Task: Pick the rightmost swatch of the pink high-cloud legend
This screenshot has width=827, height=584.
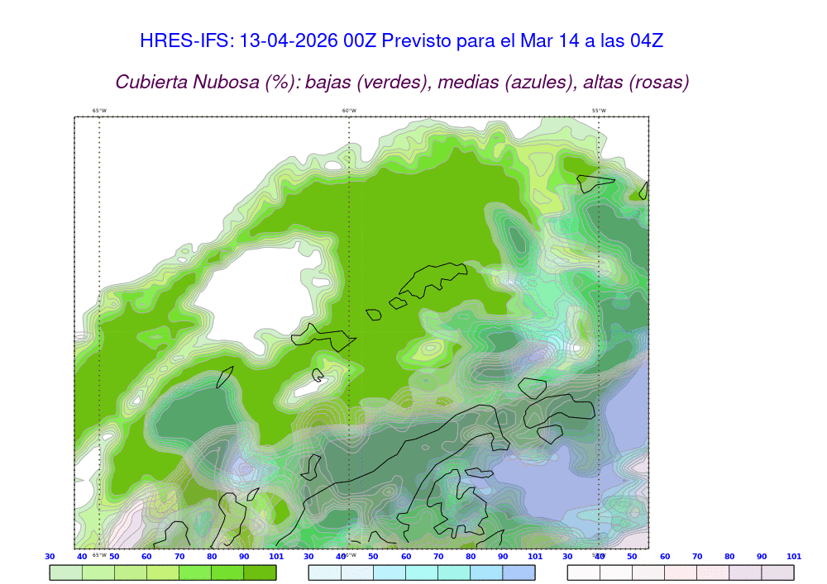Action: 777,572
